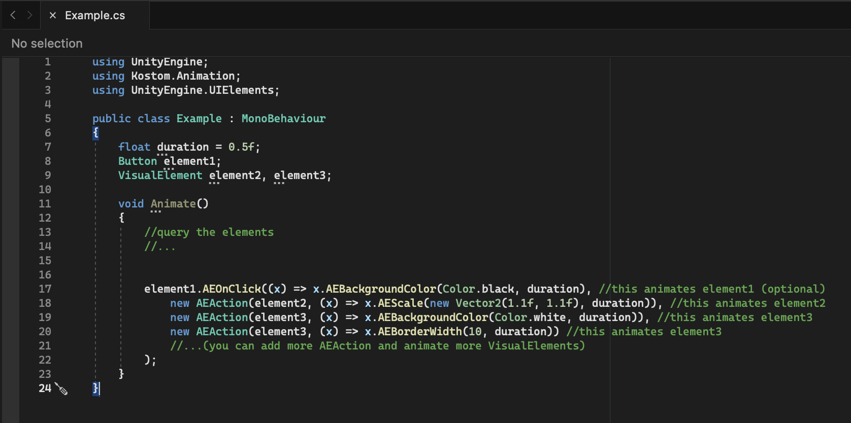The height and width of the screenshot is (423, 851).
Task: Click the highlighted closing brace on line 24
Action: (95, 388)
